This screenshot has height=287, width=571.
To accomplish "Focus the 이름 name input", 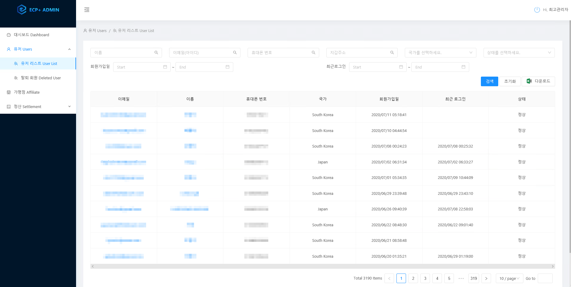I will (126, 53).
